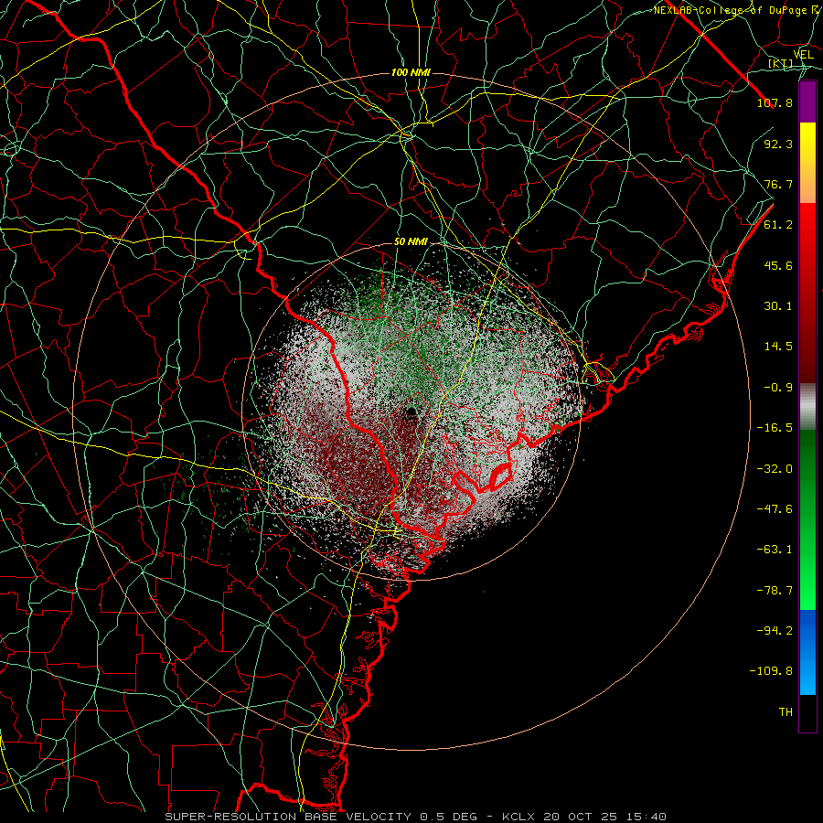Click the 45.6 legend value
Viewport: 823px width, 823px height.
coord(778,265)
